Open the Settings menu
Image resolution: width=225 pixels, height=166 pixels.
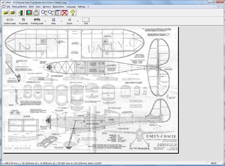click(81, 7)
